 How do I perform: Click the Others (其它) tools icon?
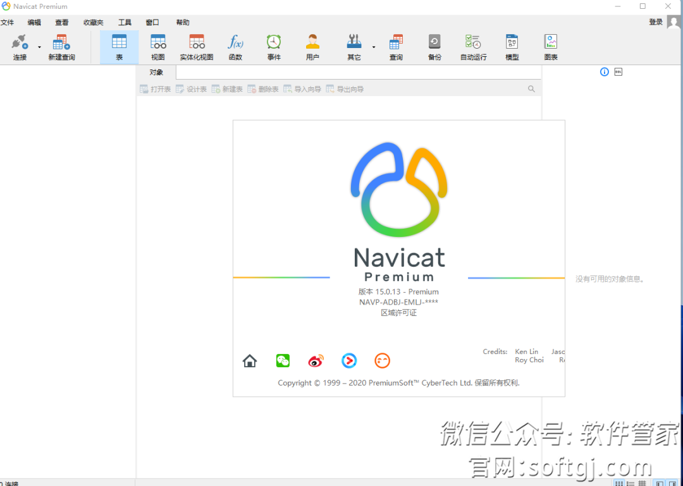point(354,42)
